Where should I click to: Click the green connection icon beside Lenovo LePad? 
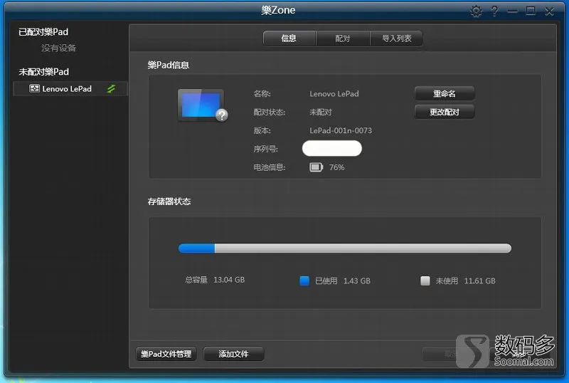(112, 89)
